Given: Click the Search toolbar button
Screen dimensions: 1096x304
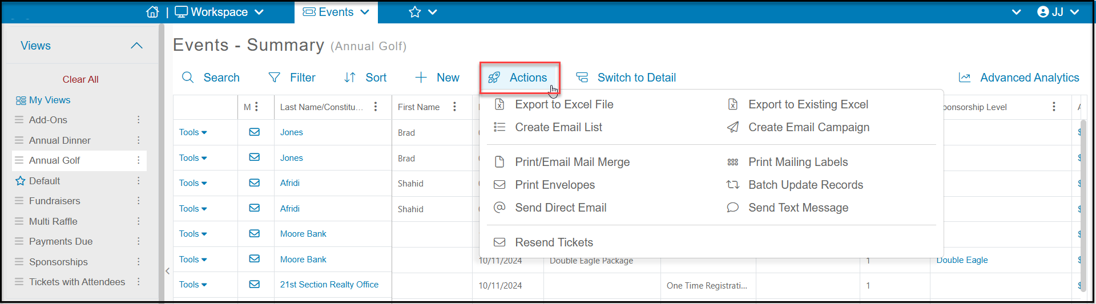Looking at the screenshot, I should (211, 78).
